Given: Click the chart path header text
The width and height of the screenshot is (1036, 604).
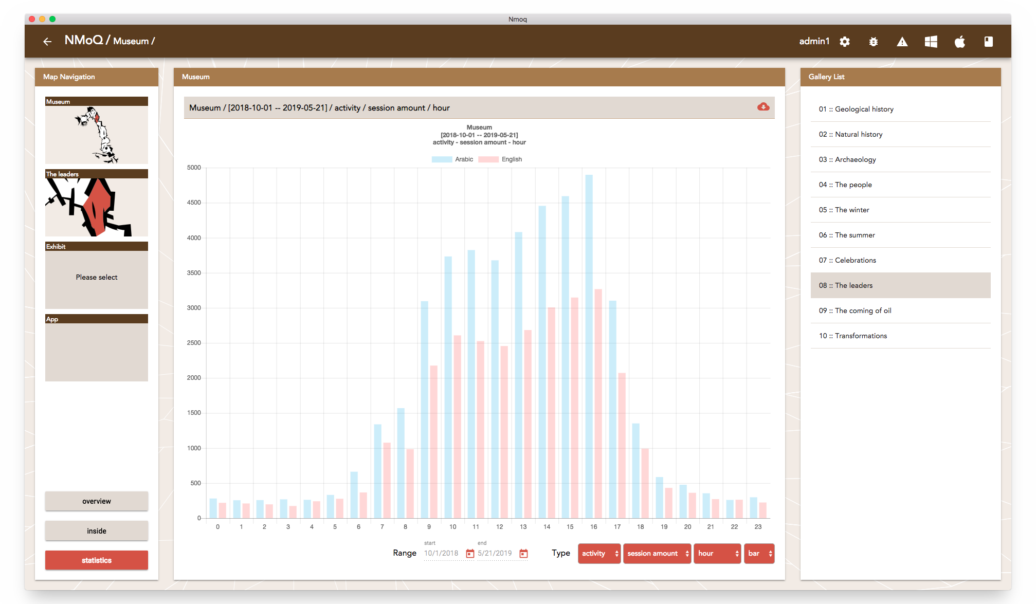Looking at the screenshot, I should point(319,108).
